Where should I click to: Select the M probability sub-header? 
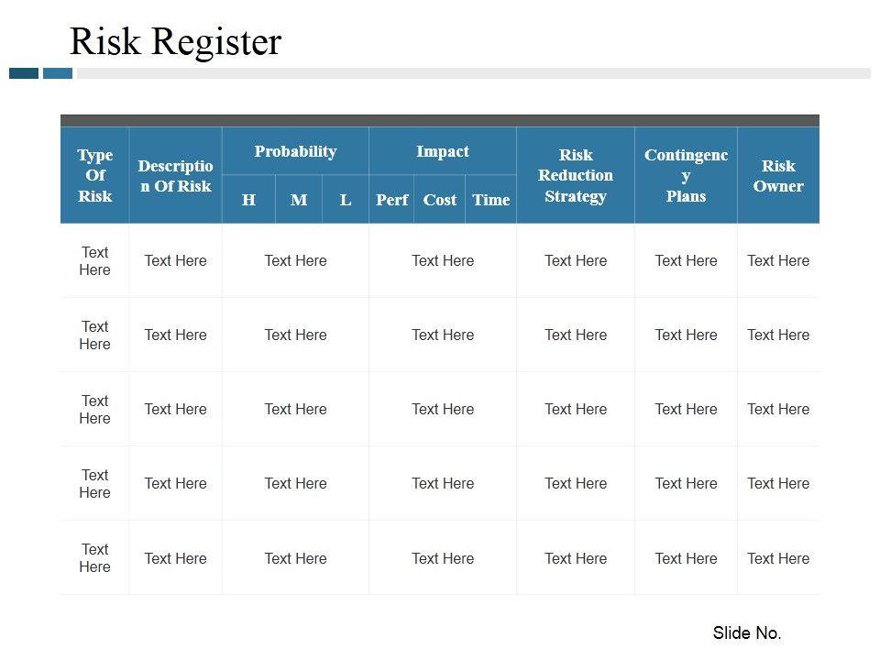pyautogui.click(x=299, y=200)
